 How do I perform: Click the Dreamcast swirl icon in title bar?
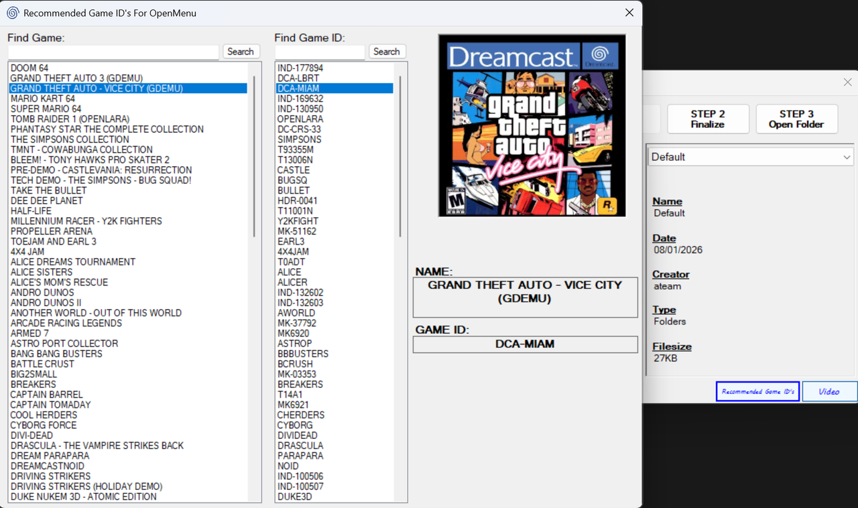[x=12, y=13]
